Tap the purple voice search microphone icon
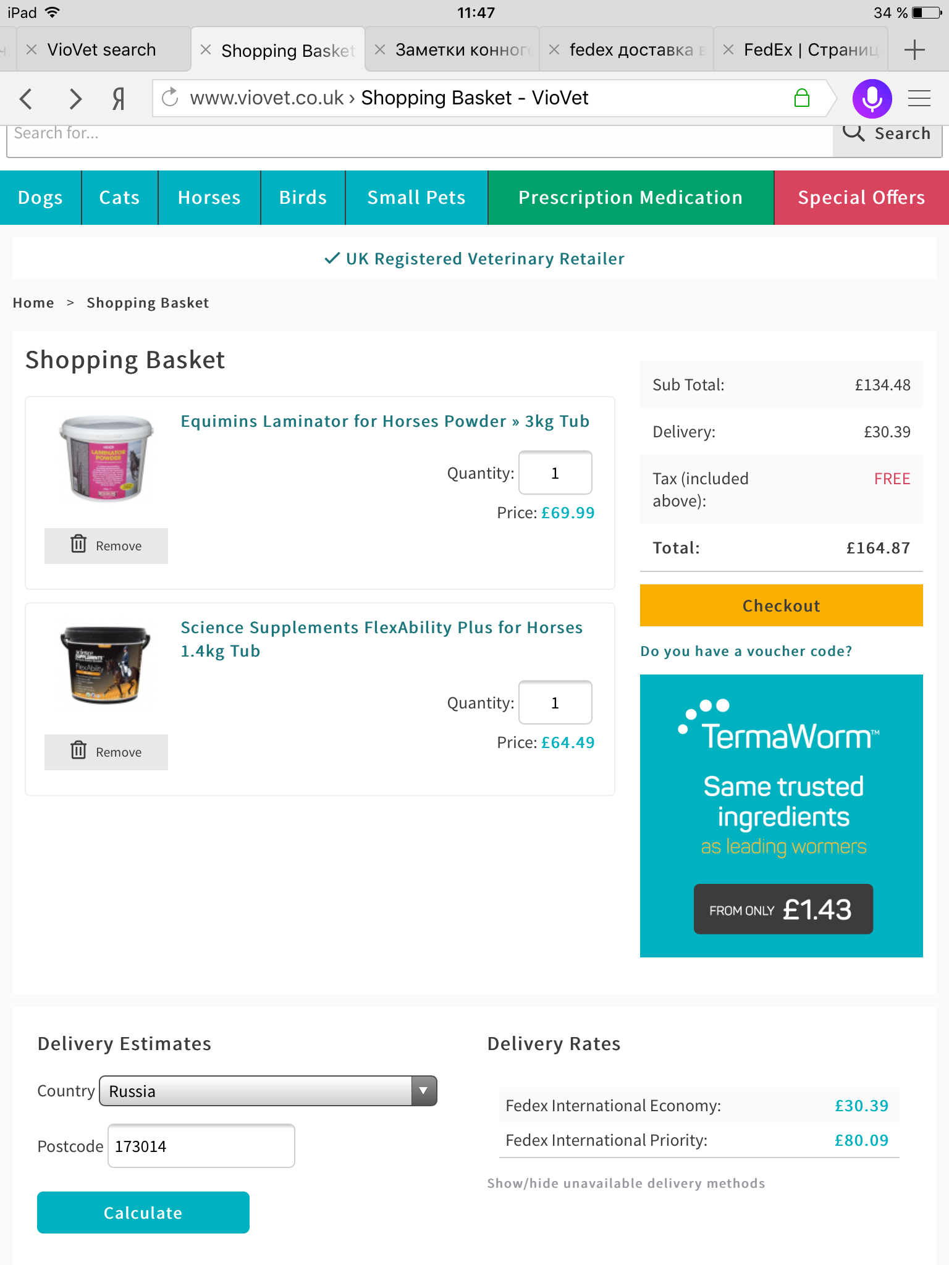The width and height of the screenshot is (949, 1265). (872, 98)
